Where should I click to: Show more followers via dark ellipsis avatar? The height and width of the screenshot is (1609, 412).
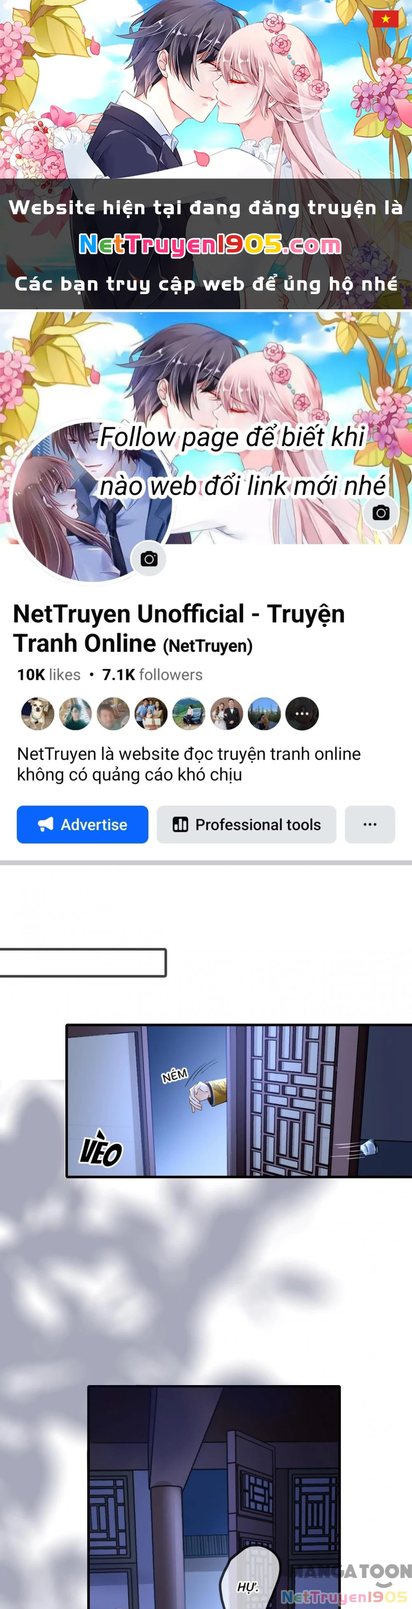coord(302,713)
